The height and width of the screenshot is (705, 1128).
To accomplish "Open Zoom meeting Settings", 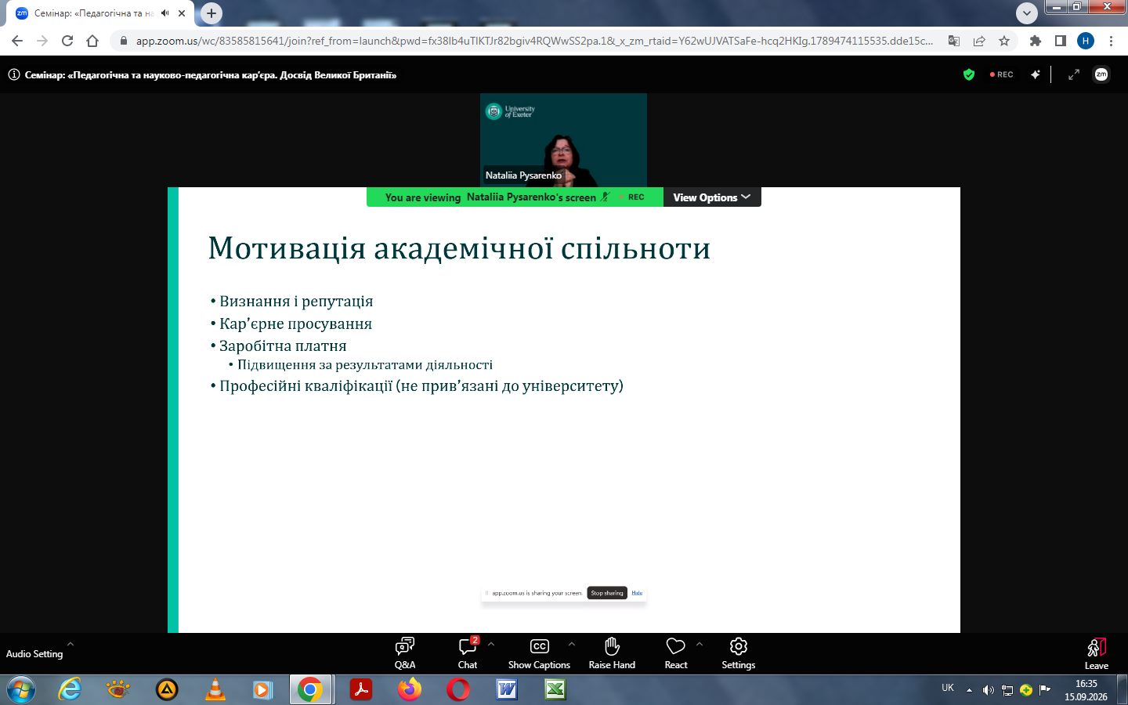I will pos(739,653).
